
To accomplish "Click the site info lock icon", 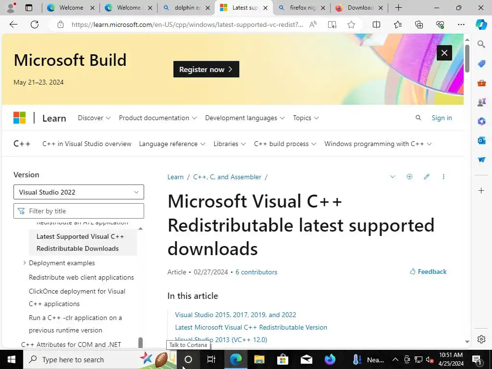I will pyautogui.click(x=61, y=25).
